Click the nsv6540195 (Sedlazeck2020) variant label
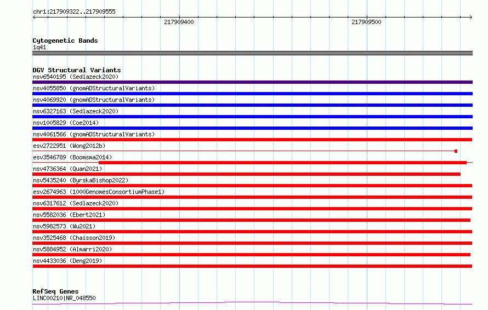The height and width of the screenshot is (310, 488). [x=76, y=77]
